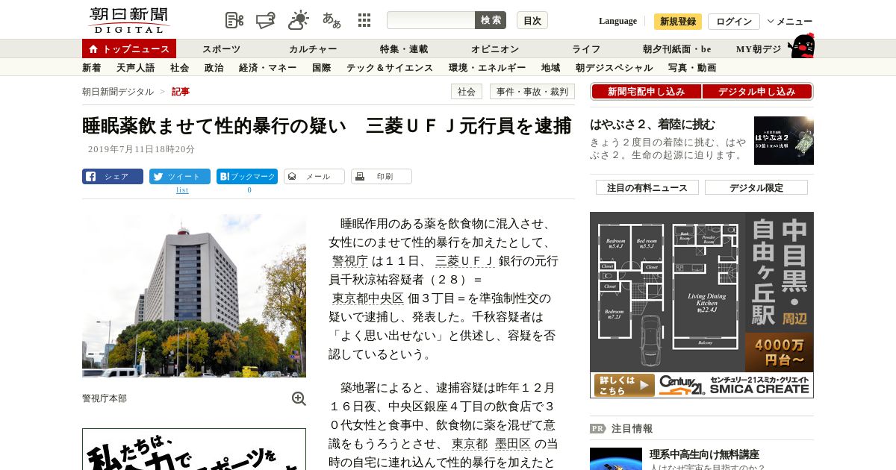Share article on Facebook シェア
This screenshot has height=470, width=896.
113,177
